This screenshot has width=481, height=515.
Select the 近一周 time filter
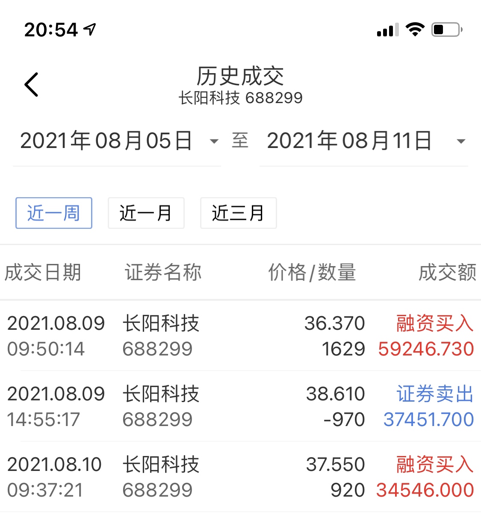pos(53,213)
